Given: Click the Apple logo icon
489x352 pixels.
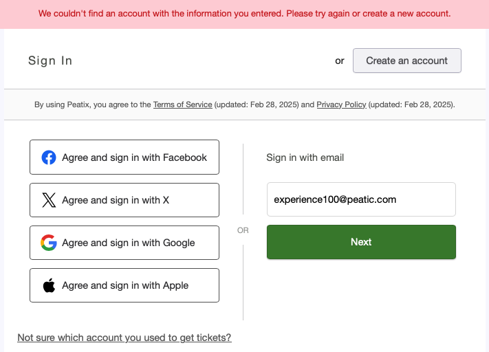Looking at the screenshot, I should coord(49,285).
